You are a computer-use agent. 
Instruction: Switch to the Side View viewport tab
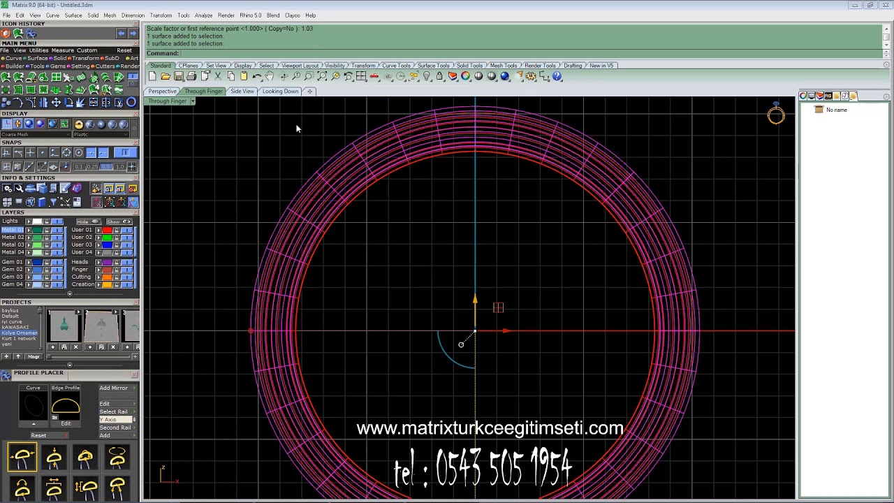click(x=242, y=92)
